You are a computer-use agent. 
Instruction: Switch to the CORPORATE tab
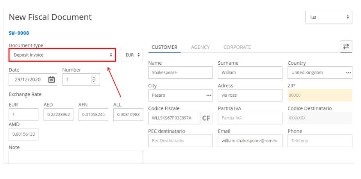click(x=237, y=47)
